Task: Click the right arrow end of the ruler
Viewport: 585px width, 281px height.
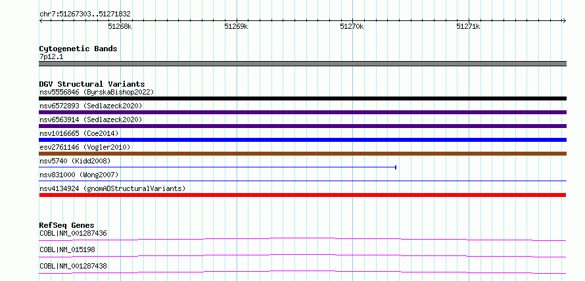Action: (x=565, y=21)
